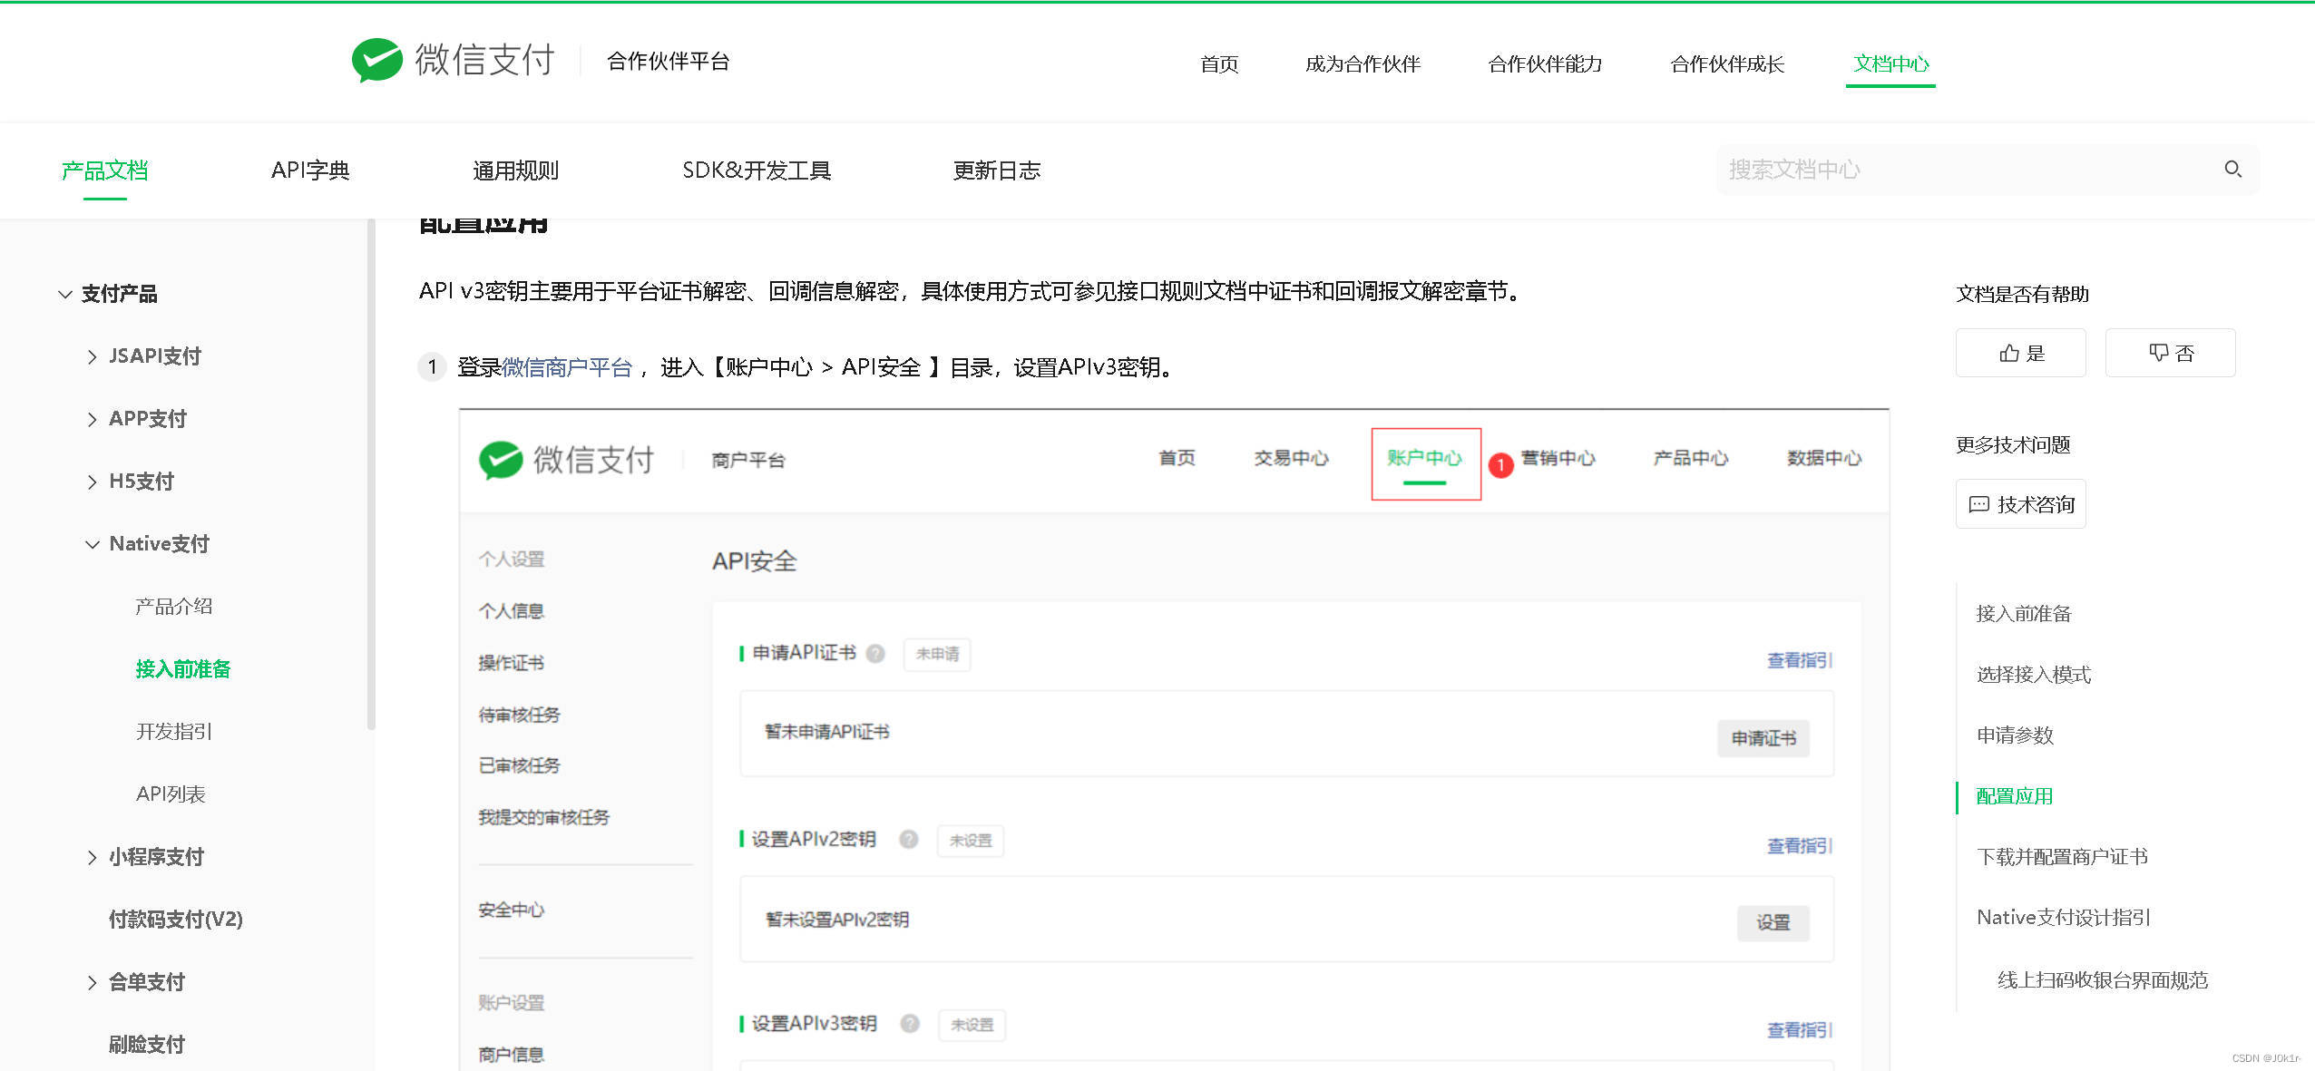The height and width of the screenshot is (1071, 2315).
Task: Click the thumbs-down 否 button
Action: [2170, 353]
